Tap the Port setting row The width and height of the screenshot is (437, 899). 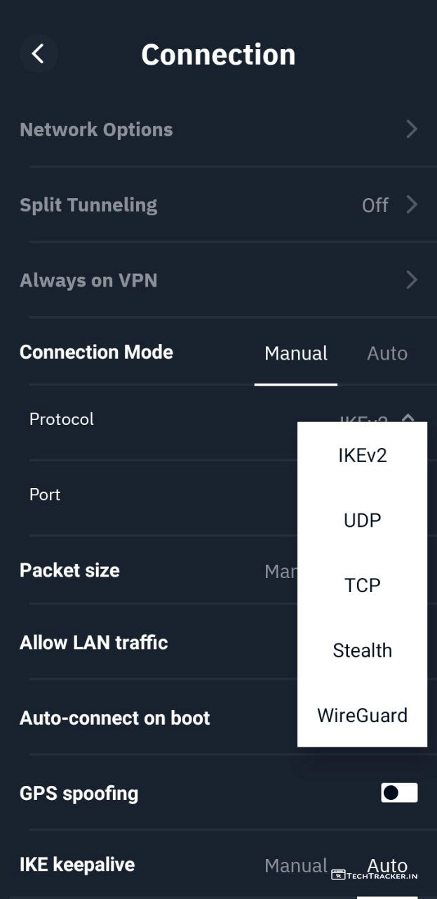[45, 494]
